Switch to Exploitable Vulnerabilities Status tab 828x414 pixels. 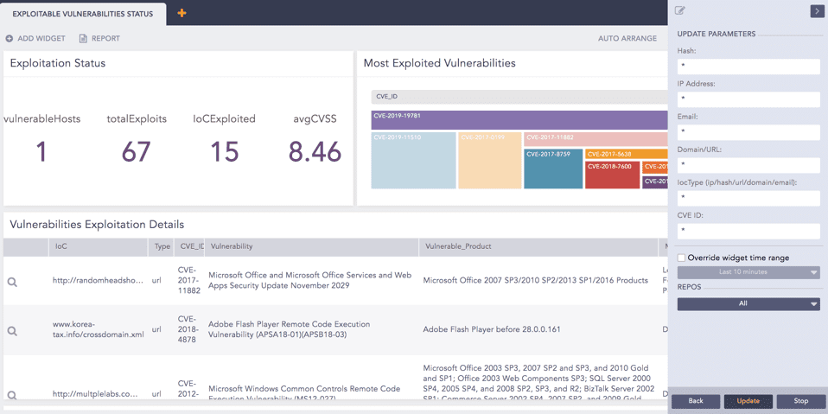(82, 14)
